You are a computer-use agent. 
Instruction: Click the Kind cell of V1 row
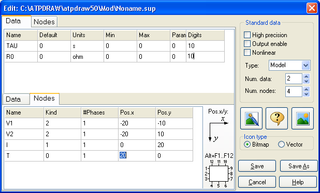tap(63, 123)
